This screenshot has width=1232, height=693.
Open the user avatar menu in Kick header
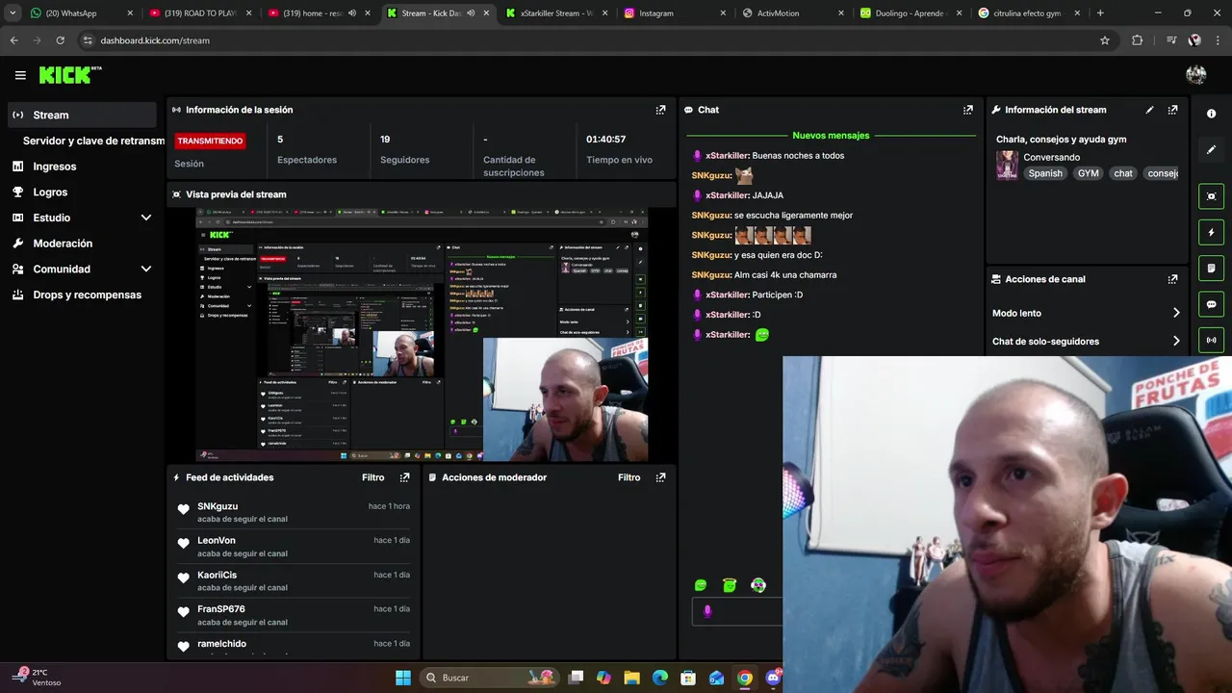[x=1196, y=75]
